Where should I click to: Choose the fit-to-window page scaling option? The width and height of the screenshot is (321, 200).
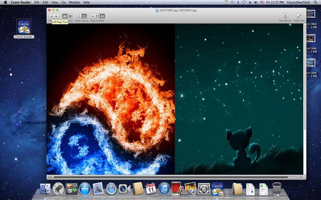pos(98,16)
